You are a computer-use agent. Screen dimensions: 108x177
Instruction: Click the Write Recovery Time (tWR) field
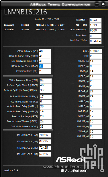tap(46, 81)
